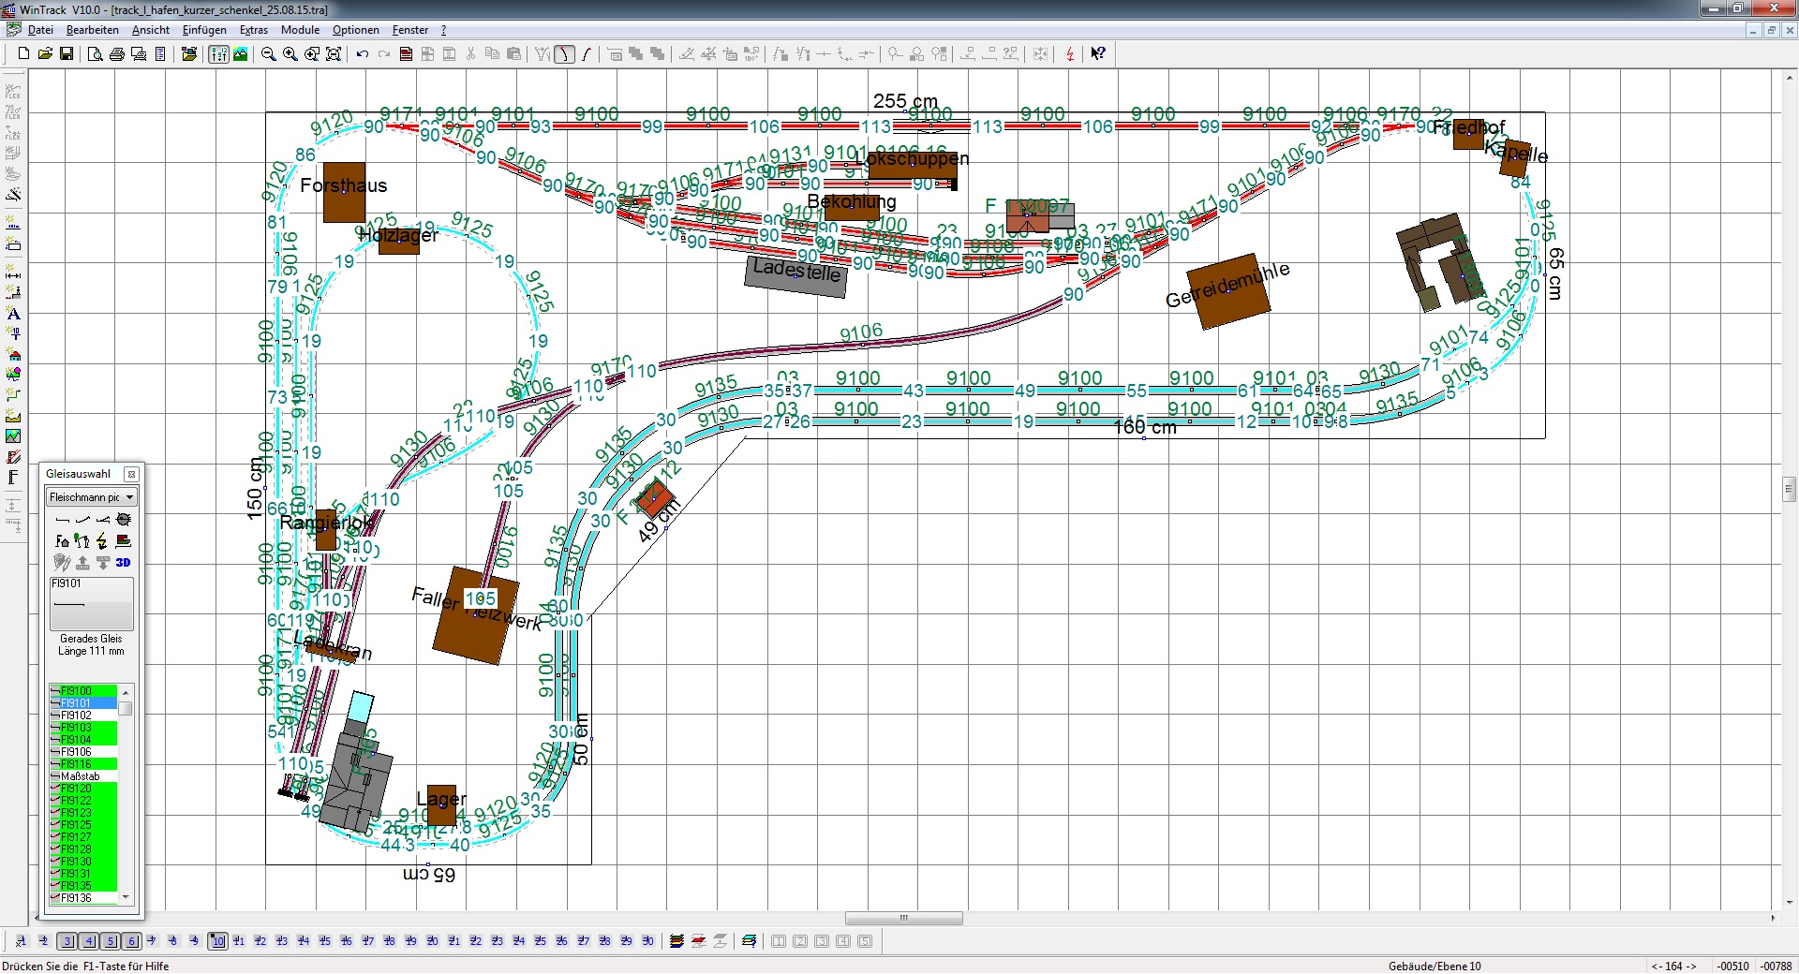The height and width of the screenshot is (974, 1799).
Task: Click the Undo arrow icon
Action: click(x=363, y=54)
